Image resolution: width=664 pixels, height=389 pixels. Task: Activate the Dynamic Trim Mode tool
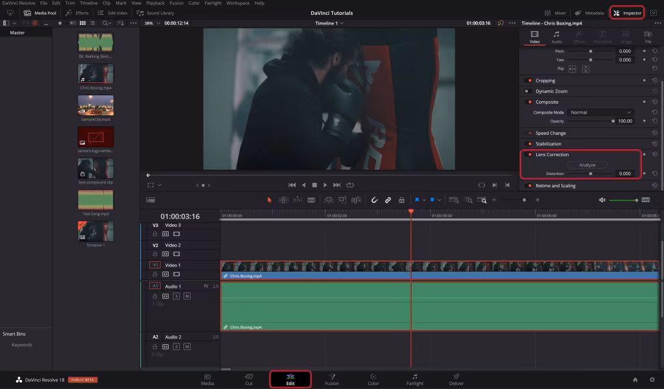coord(298,200)
